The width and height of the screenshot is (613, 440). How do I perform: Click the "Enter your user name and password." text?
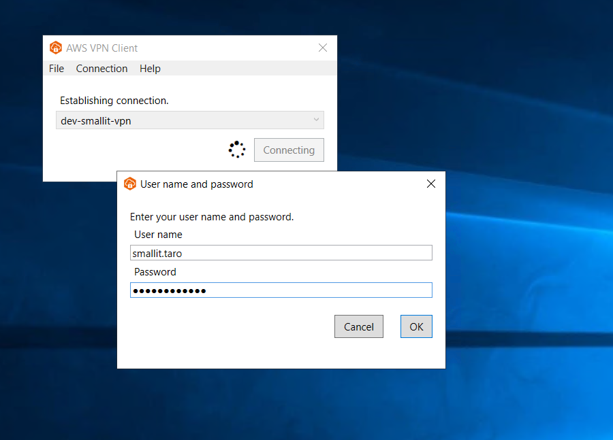pos(212,218)
